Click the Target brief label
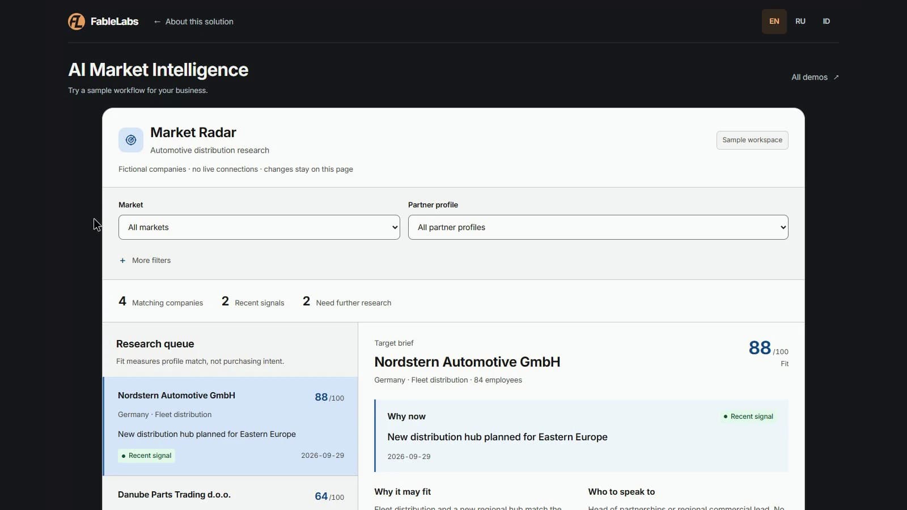The width and height of the screenshot is (907, 510). pos(394,343)
